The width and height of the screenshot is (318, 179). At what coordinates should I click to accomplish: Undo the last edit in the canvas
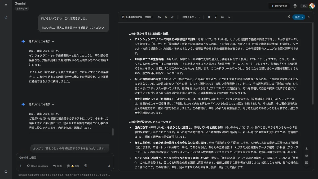pos(166,17)
